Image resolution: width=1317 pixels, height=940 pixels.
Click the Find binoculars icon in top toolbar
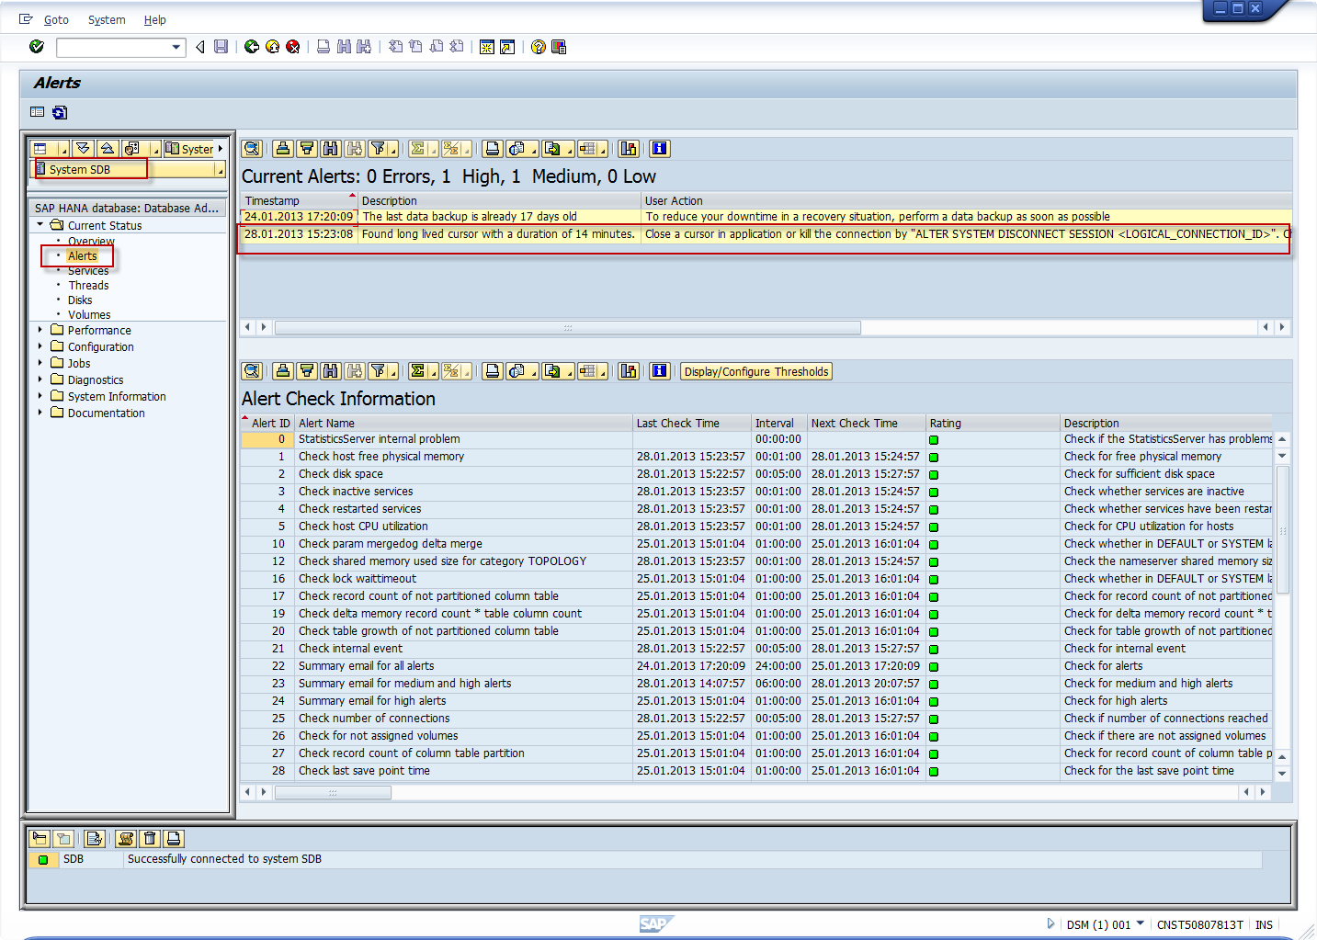344,47
